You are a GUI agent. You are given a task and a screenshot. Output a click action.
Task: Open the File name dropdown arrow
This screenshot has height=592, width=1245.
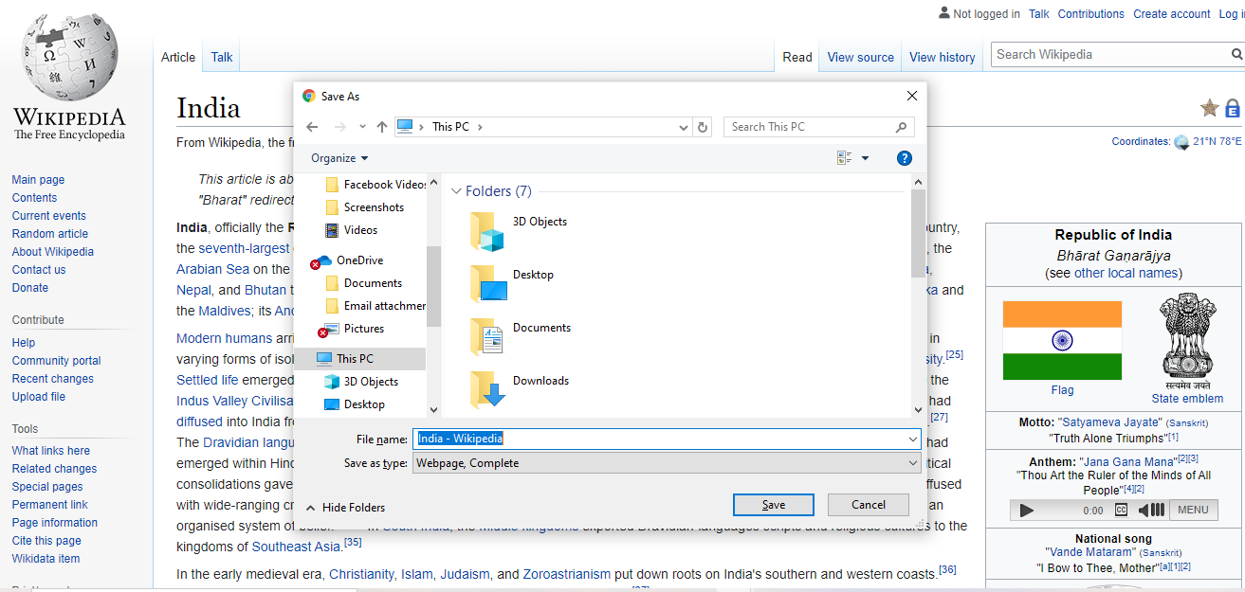tap(913, 439)
